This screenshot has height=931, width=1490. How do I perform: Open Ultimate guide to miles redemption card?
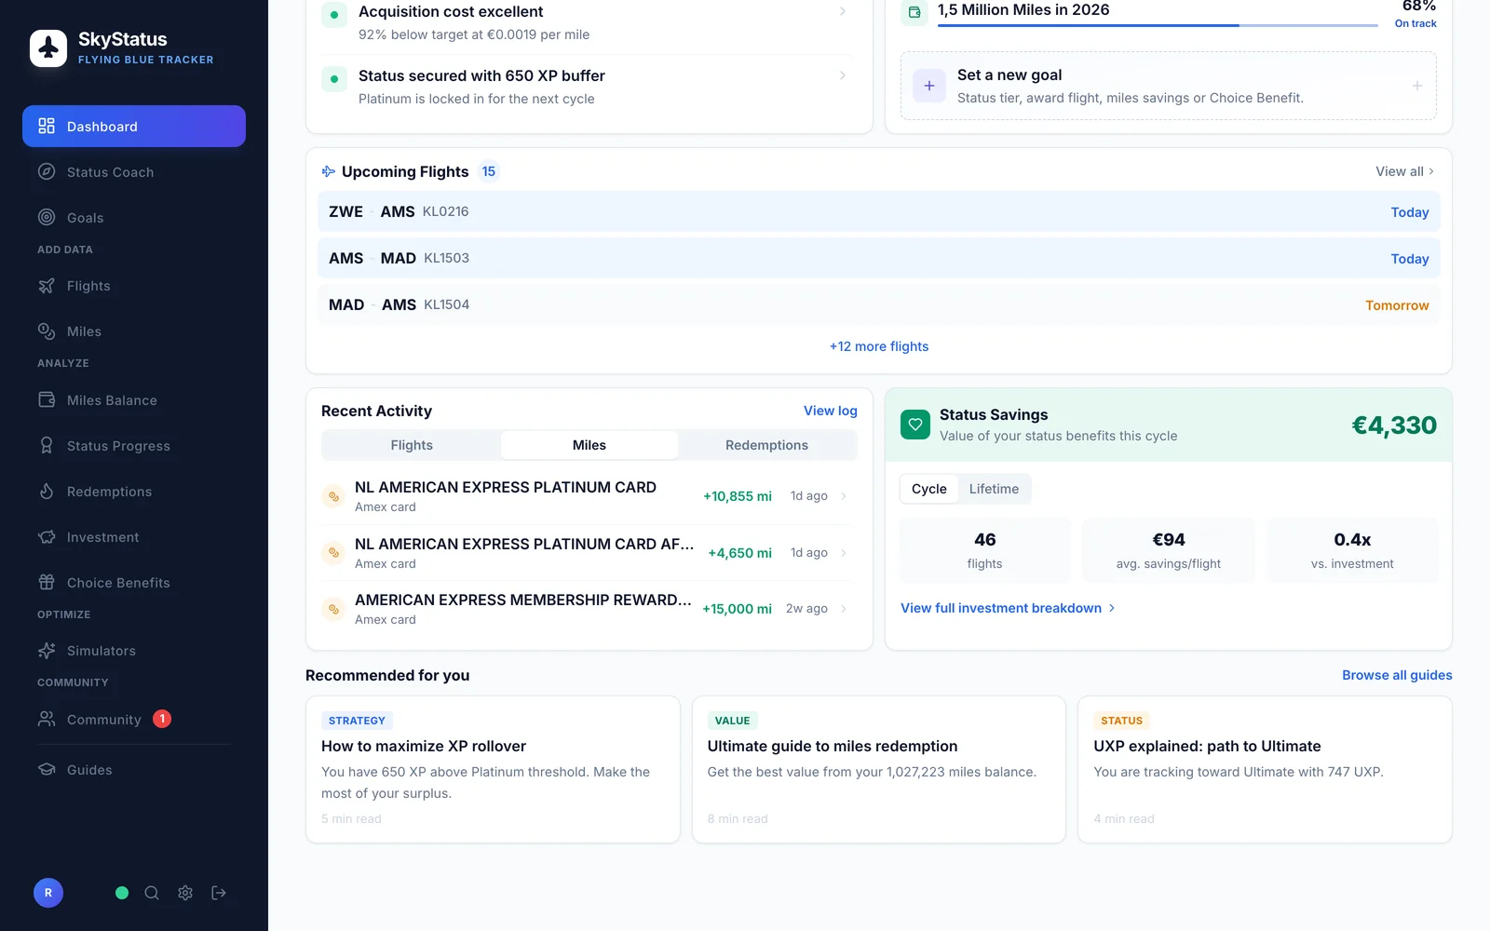tap(879, 770)
